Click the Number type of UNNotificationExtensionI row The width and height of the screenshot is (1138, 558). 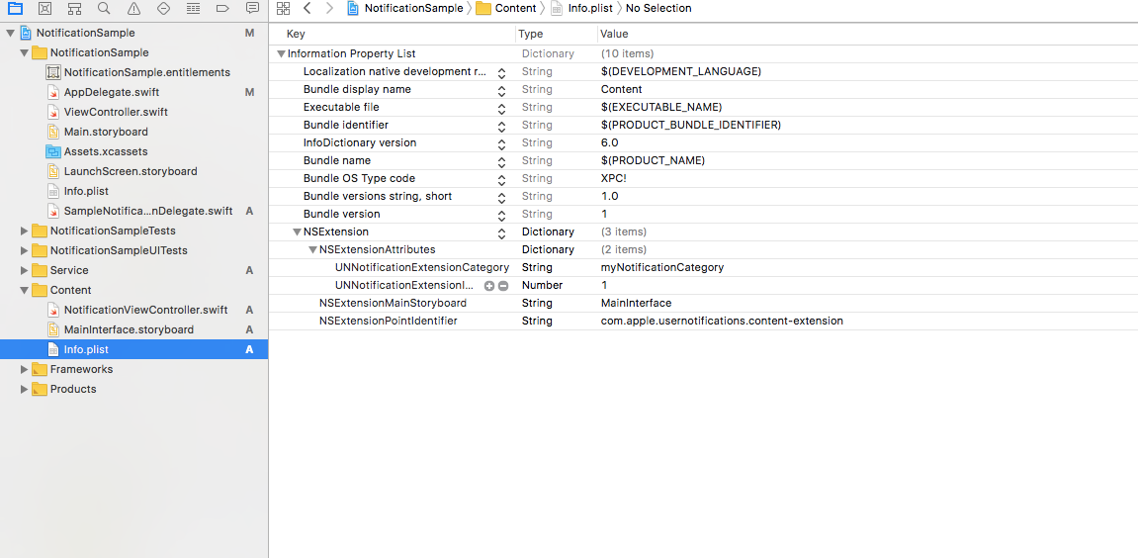[x=542, y=286]
